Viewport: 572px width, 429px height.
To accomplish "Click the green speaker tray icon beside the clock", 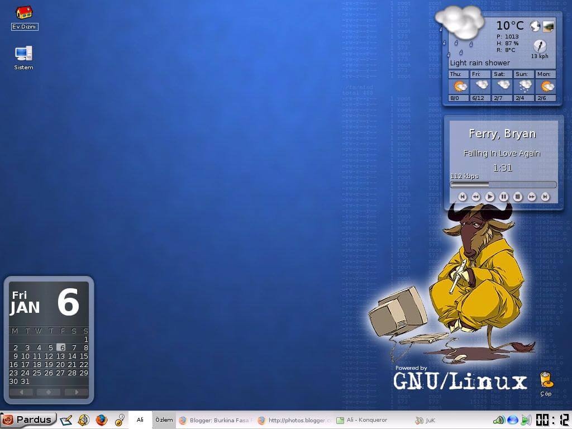I will [526, 420].
